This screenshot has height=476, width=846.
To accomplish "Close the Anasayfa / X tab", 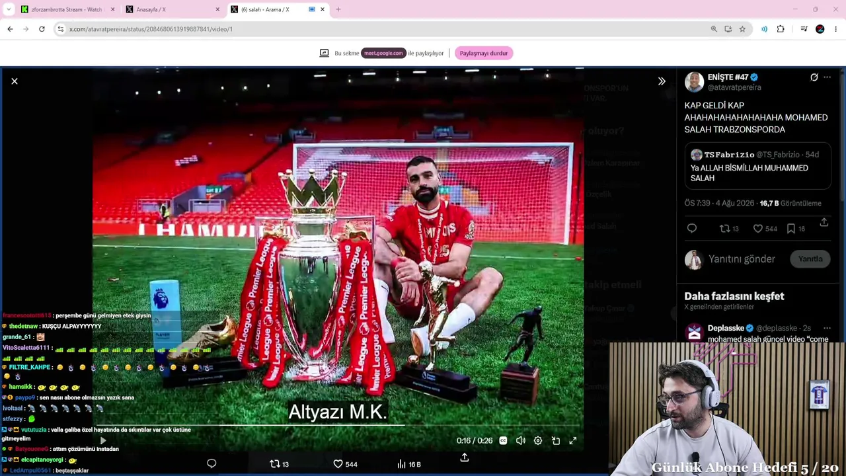I will (x=217, y=9).
